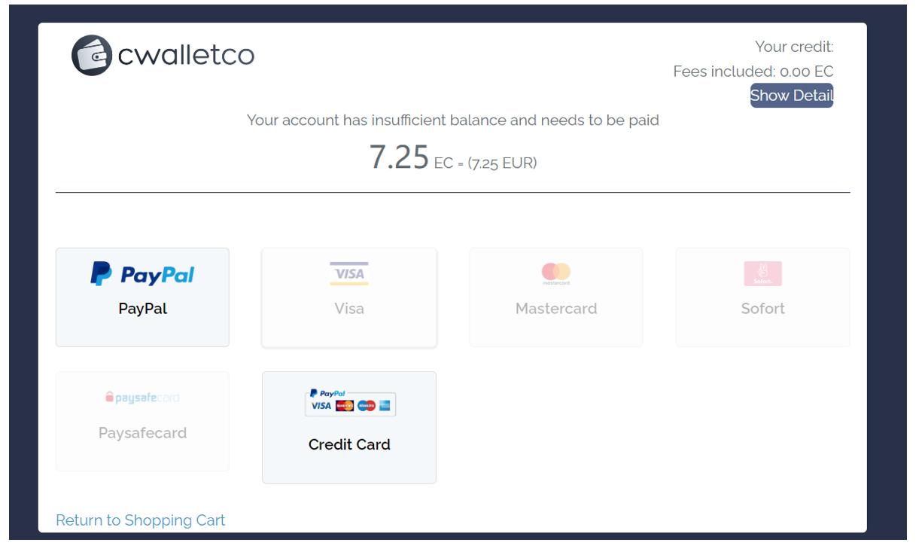
Task: Click the cwalletco brand name text
Action: pyautogui.click(x=186, y=55)
